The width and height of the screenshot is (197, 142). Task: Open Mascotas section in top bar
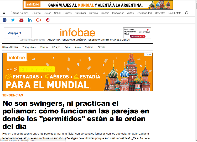pyautogui.click(x=160, y=13)
